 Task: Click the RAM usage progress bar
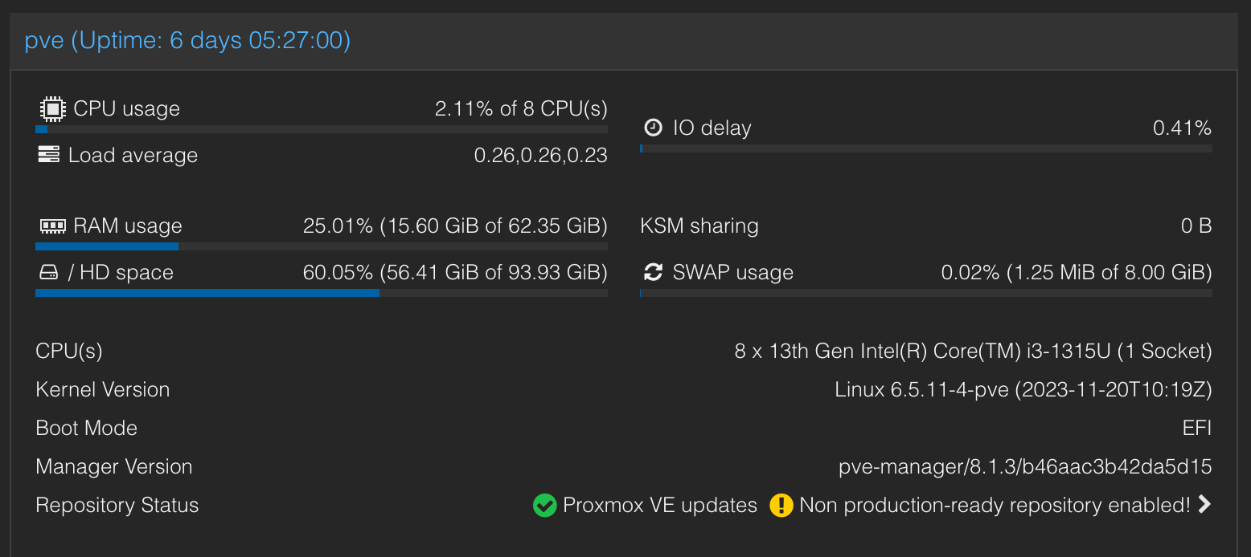tap(322, 246)
